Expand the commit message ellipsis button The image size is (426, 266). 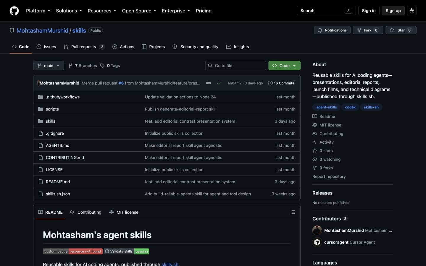pyautogui.click(x=208, y=83)
